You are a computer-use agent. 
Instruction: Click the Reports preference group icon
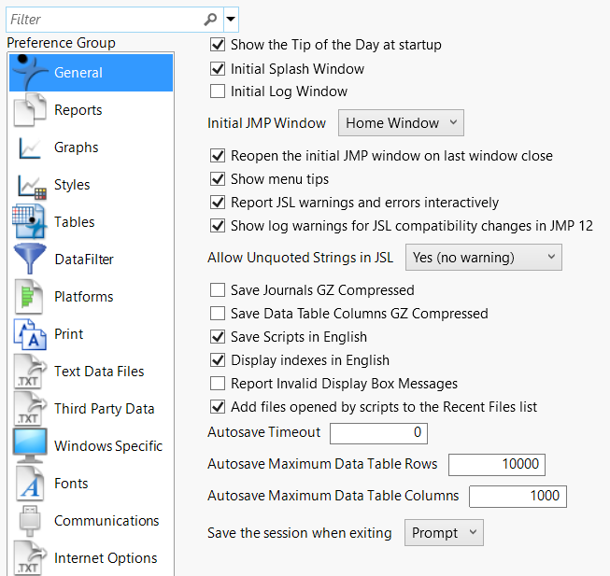[x=30, y=110]
